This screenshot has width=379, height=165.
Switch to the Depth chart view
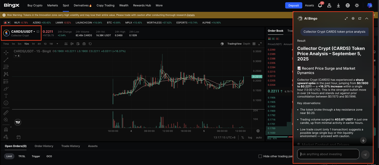247,44
